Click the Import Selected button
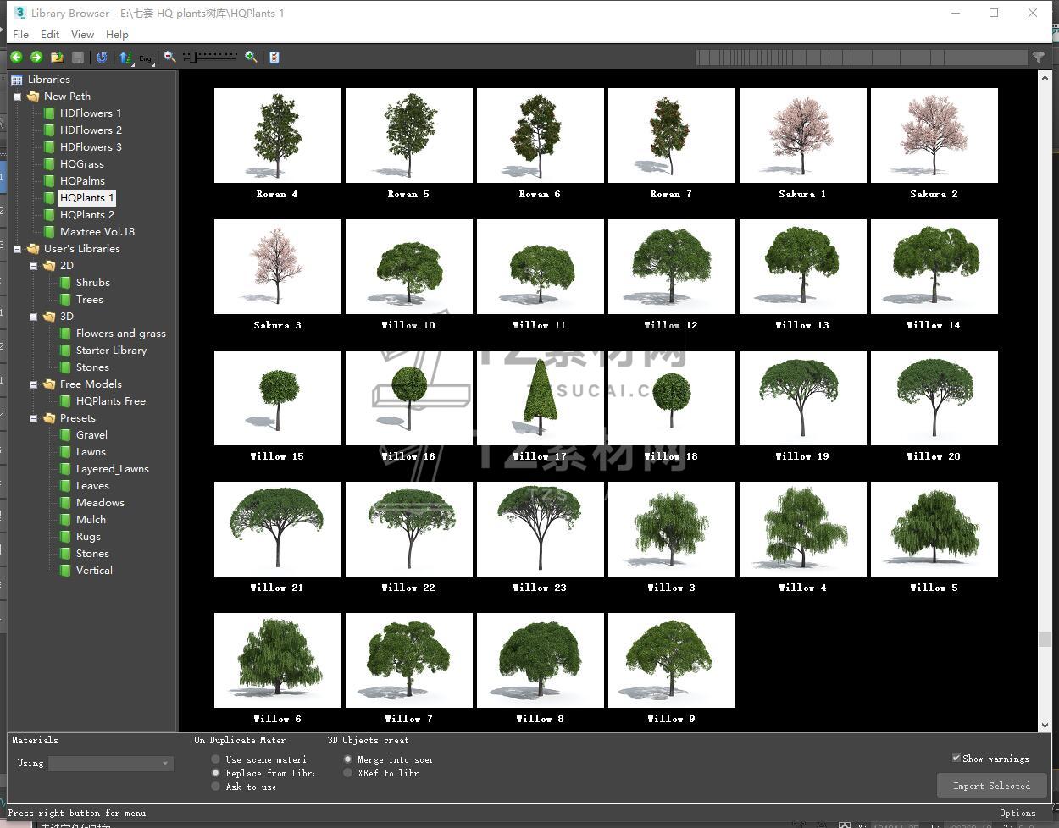 991,786
